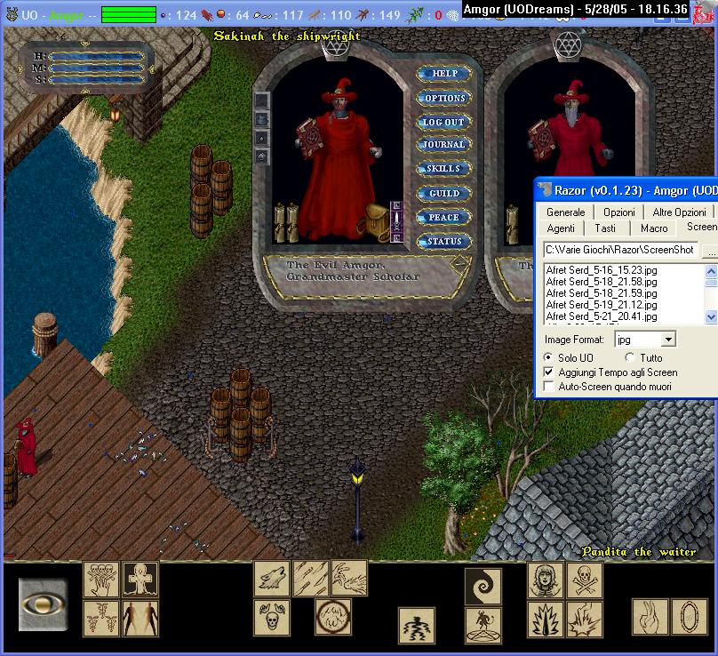
Task: Click the Pandita the waiter name label
Action: [639, 551]
